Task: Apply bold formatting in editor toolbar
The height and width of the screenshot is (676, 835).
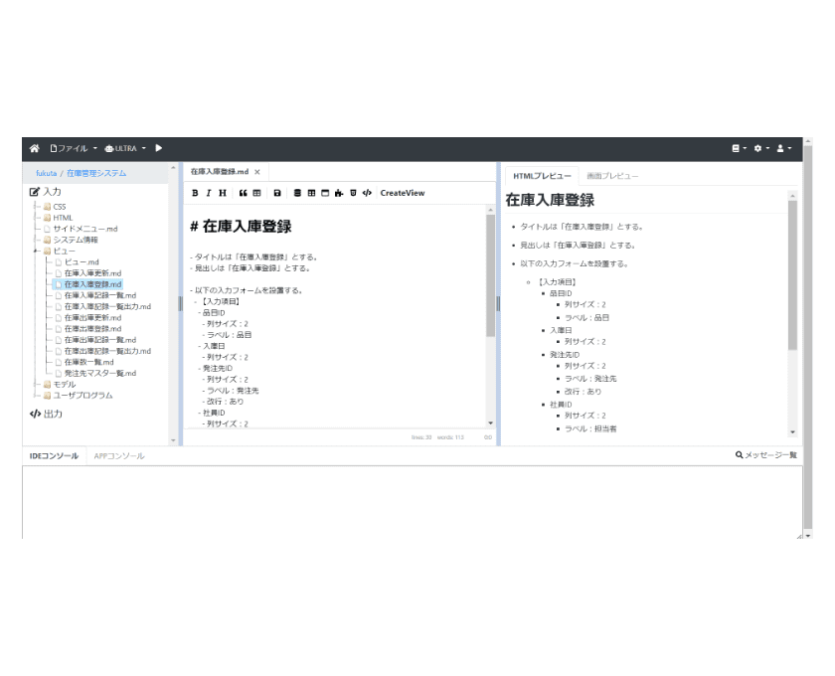Action: click(195, 193)
